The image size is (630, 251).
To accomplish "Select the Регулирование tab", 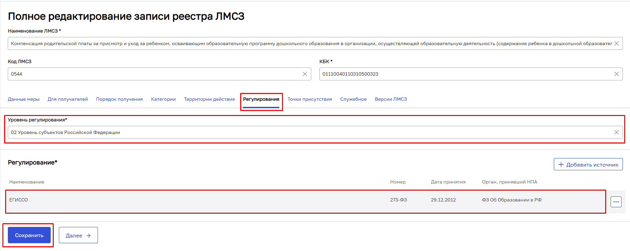I will pos(261,99).
